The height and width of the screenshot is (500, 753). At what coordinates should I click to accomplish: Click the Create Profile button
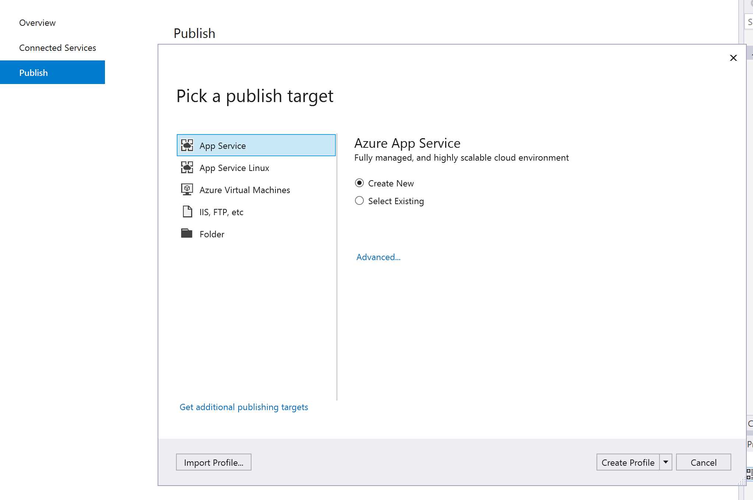628,462
